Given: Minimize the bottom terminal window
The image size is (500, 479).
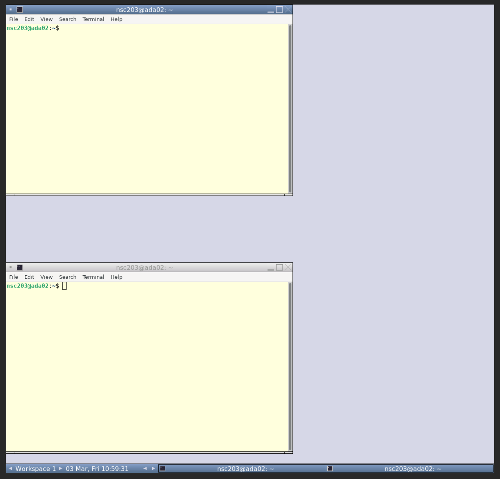Looking at the screenshot, I should pyautogui.click(x=271, y=268).
